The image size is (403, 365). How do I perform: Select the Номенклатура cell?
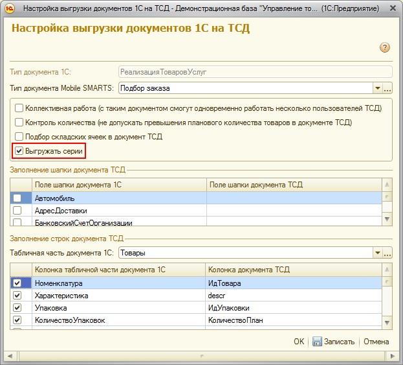coord(118,283)
